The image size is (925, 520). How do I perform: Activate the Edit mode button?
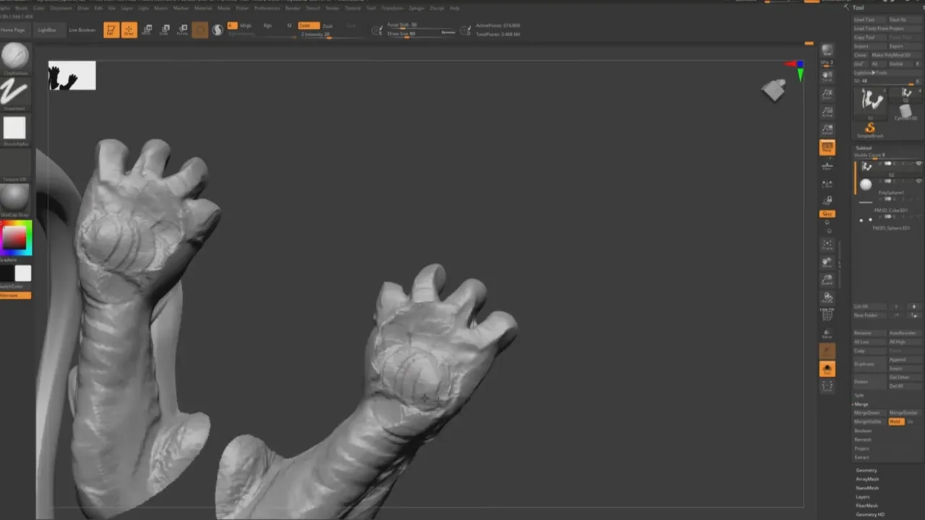[x=111, y=30]
